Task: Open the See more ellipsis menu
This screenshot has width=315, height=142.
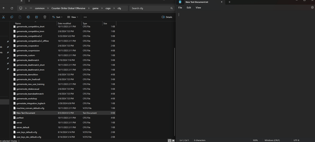Action: click(x=85, y=17)
